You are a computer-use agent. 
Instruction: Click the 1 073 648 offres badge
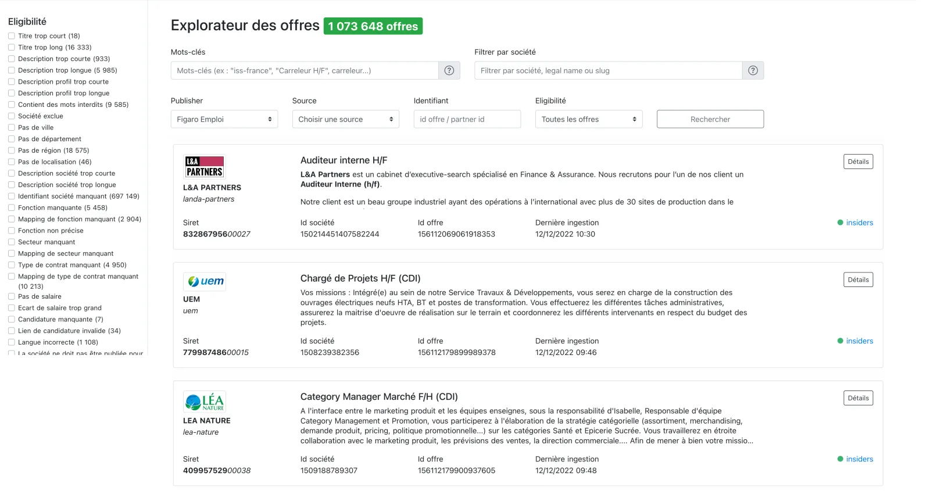click(x=373, y=26)
